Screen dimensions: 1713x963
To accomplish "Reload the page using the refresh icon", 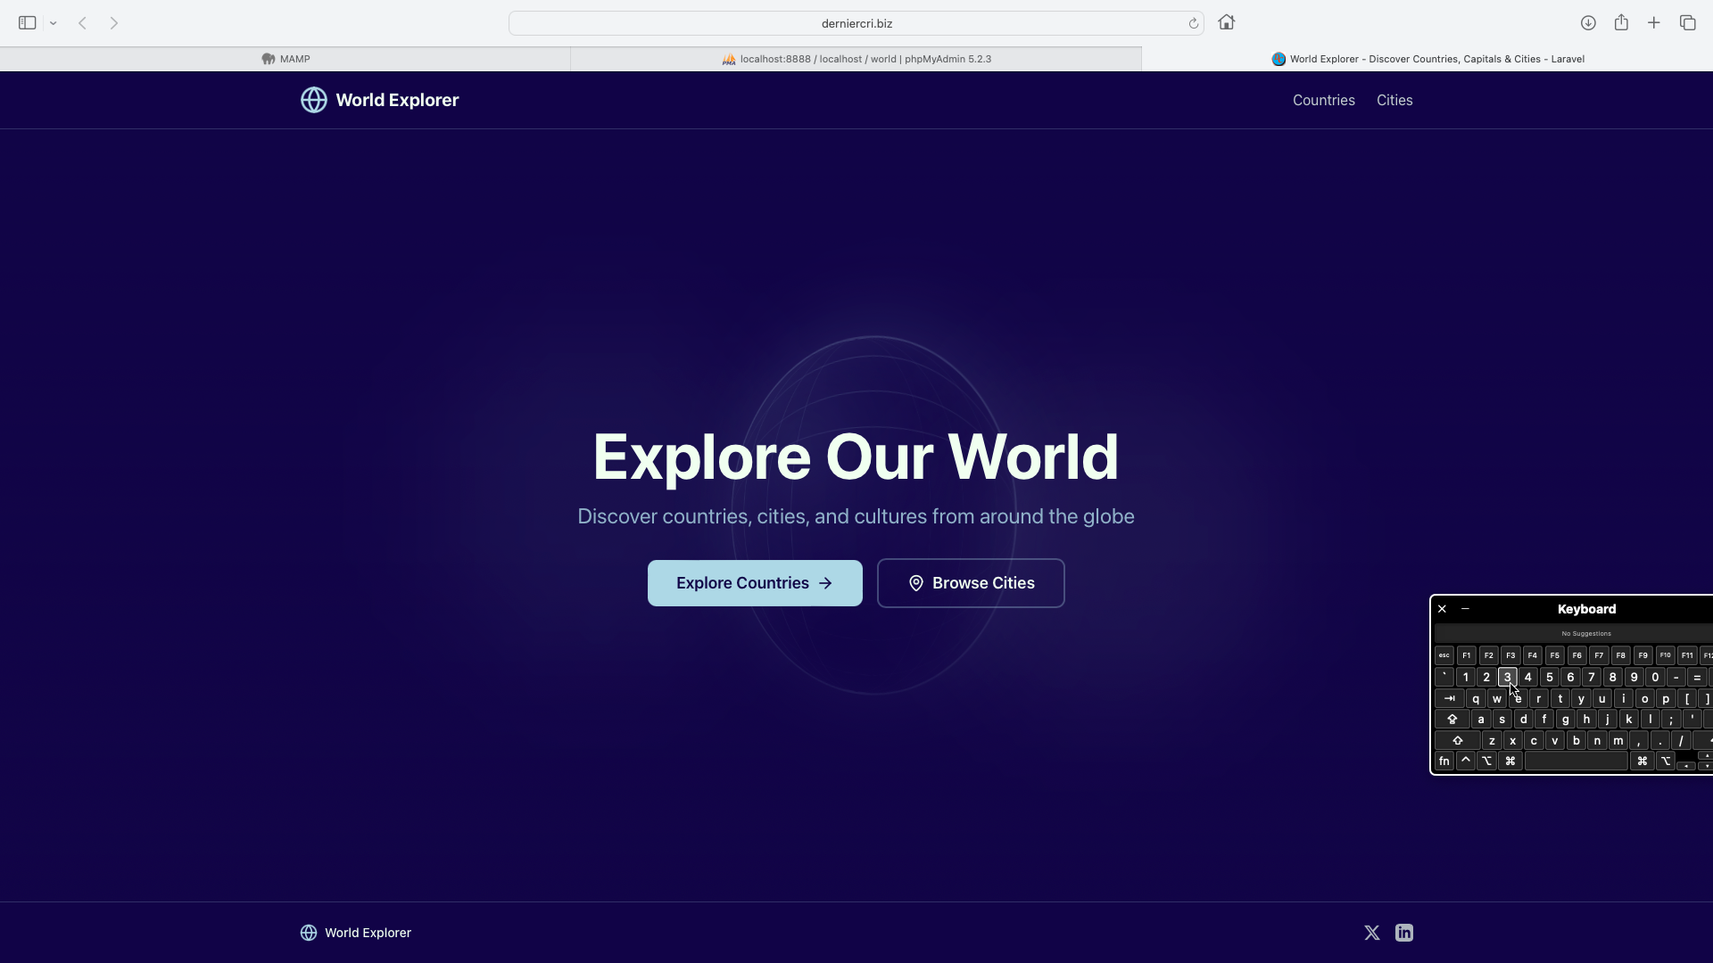I will (1193, 23).
